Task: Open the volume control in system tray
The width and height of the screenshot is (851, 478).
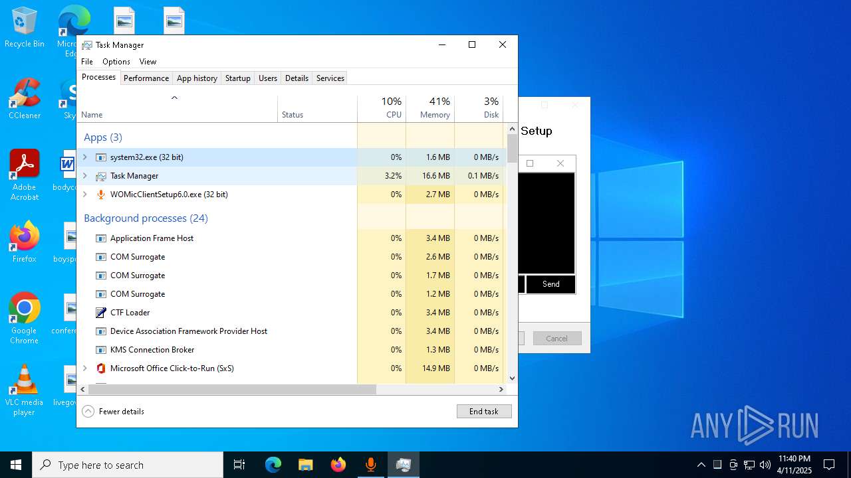Action: tap(765, 465)
